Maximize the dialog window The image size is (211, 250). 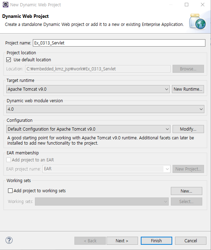pos(187,5)
